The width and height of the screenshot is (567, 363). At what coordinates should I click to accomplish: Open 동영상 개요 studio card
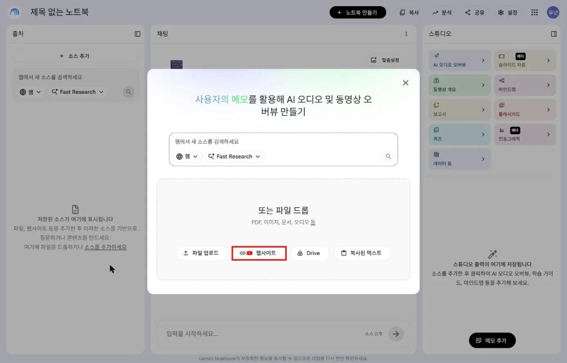click(x=459, y=85)
